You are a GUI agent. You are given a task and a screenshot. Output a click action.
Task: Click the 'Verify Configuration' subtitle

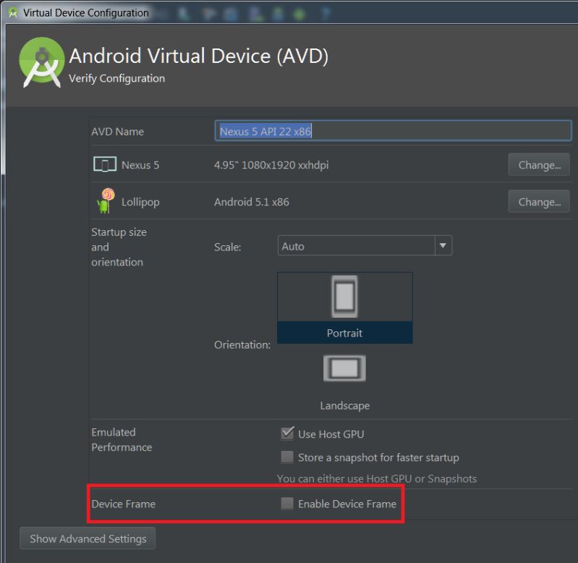(117, 79)
